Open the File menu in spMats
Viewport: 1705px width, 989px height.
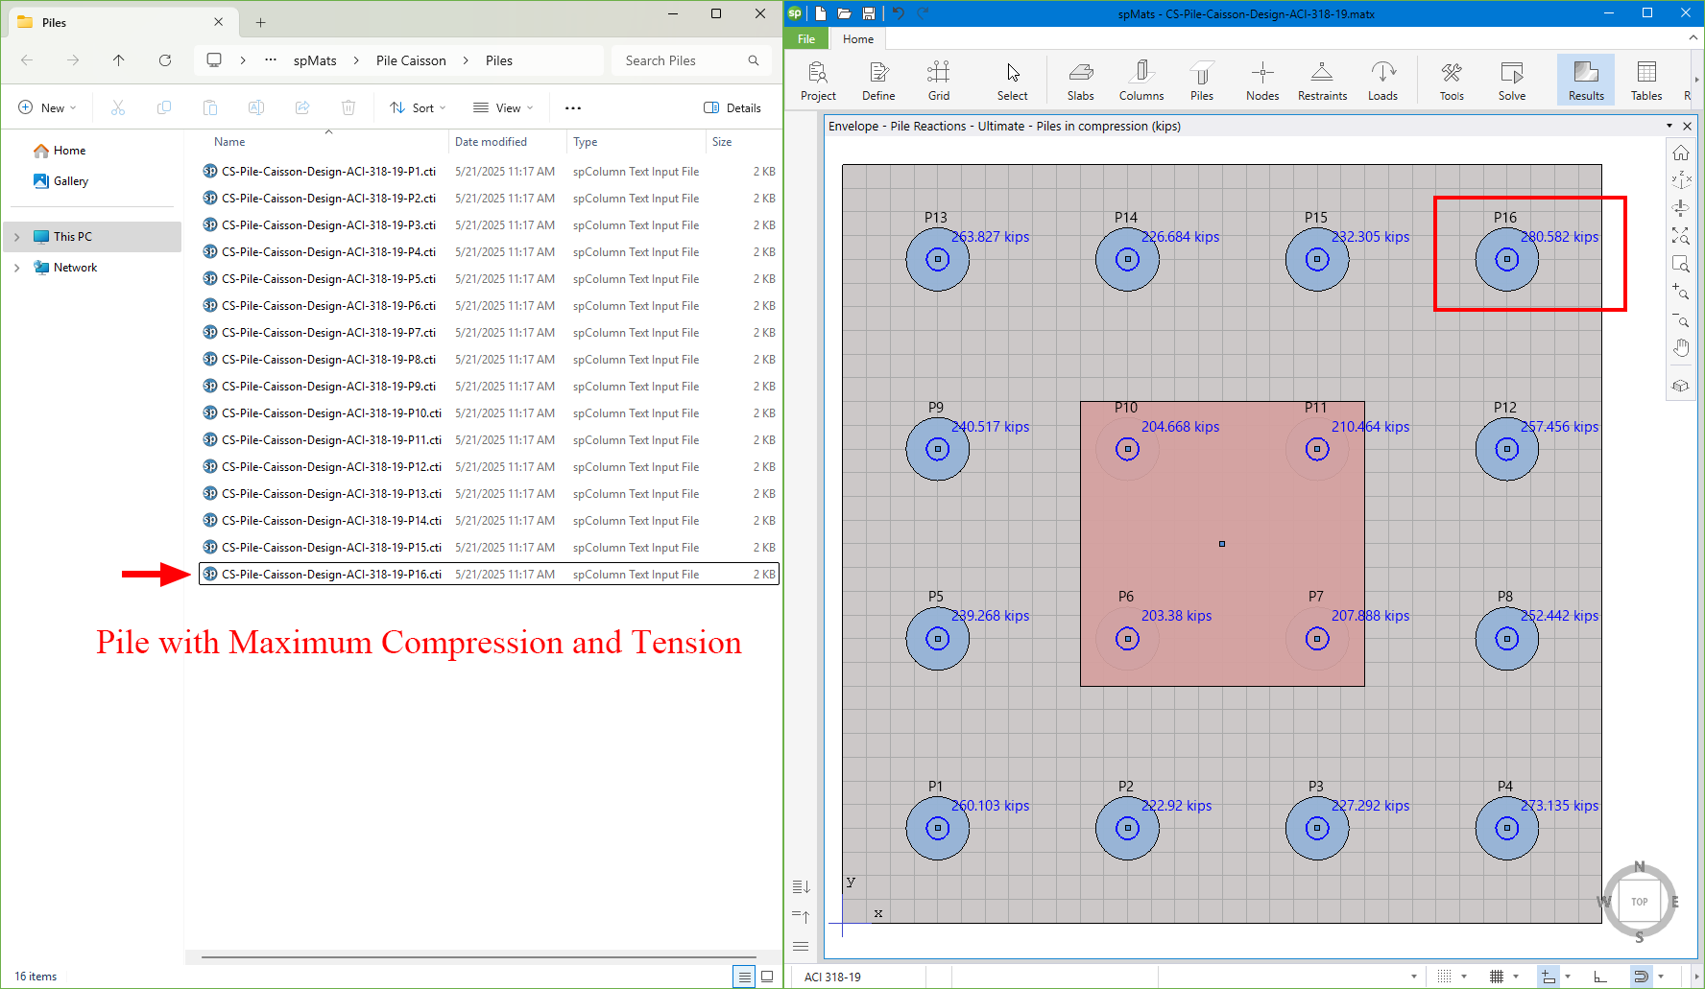coord(806,39)
